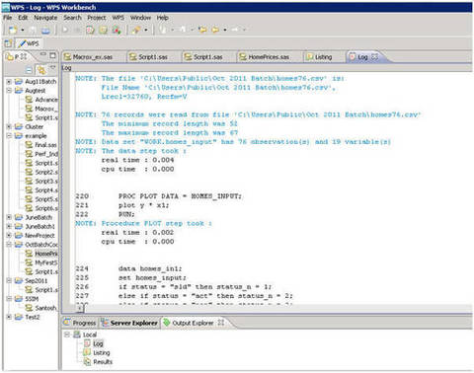This screenshot has height=373, width=474.
Task: Click the Print toolbar icon
Action: (x=45, y=31)
